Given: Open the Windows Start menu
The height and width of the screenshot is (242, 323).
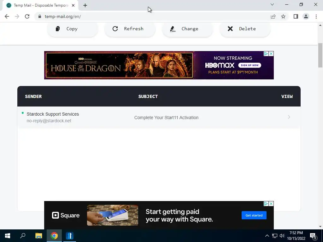Looking at the screenshot, I should (x=8, y=236).
